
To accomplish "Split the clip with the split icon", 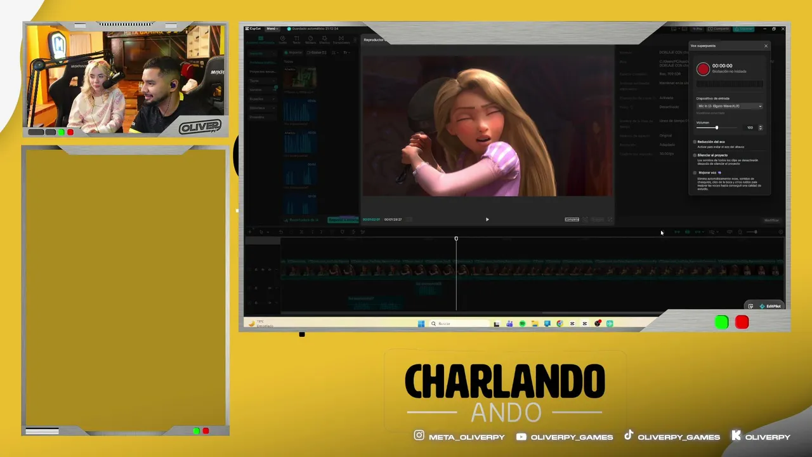I will (301, 232).
